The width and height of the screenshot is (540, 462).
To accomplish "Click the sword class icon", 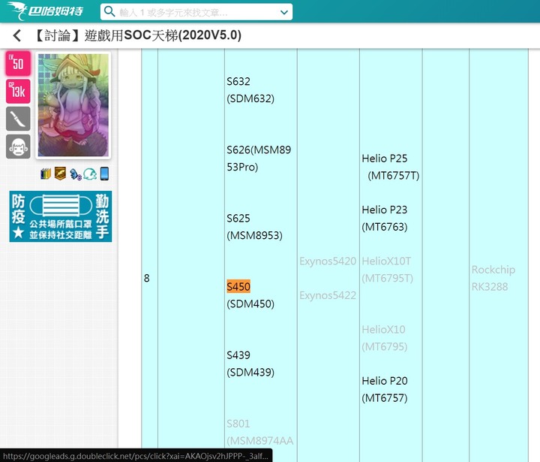I will pyautogui.click(x=18, y=119).
